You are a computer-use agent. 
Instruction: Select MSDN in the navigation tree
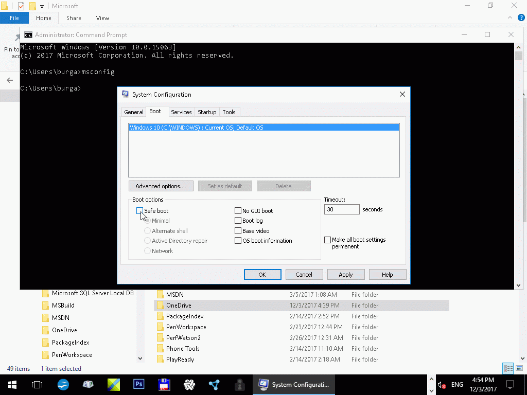click(x=61, y=318)
